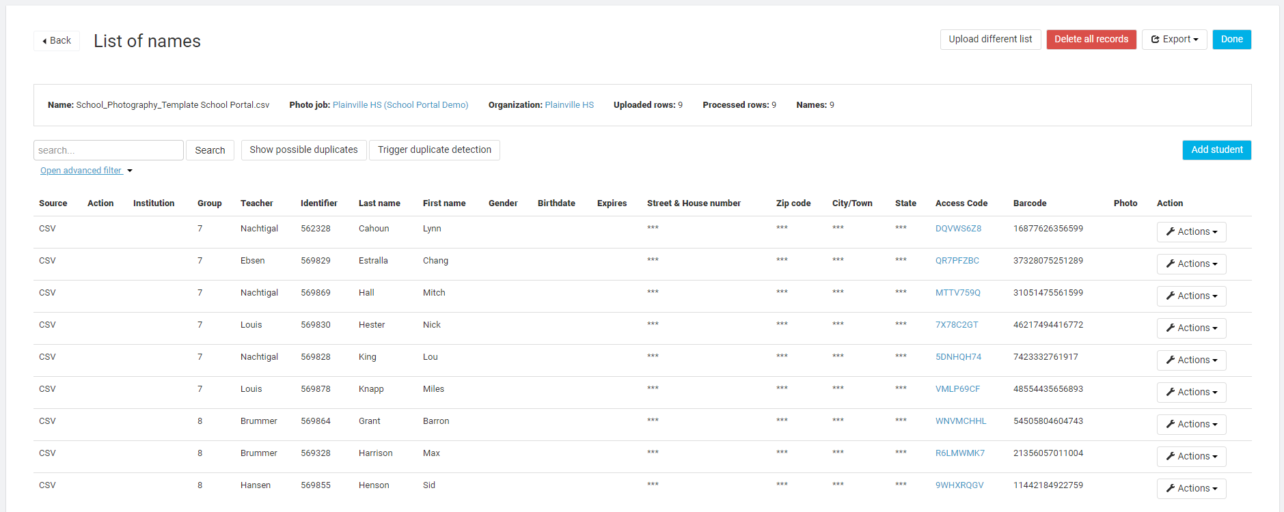Select identifier cell 562328
The image size is (1284, 512).
coord(316,229)
